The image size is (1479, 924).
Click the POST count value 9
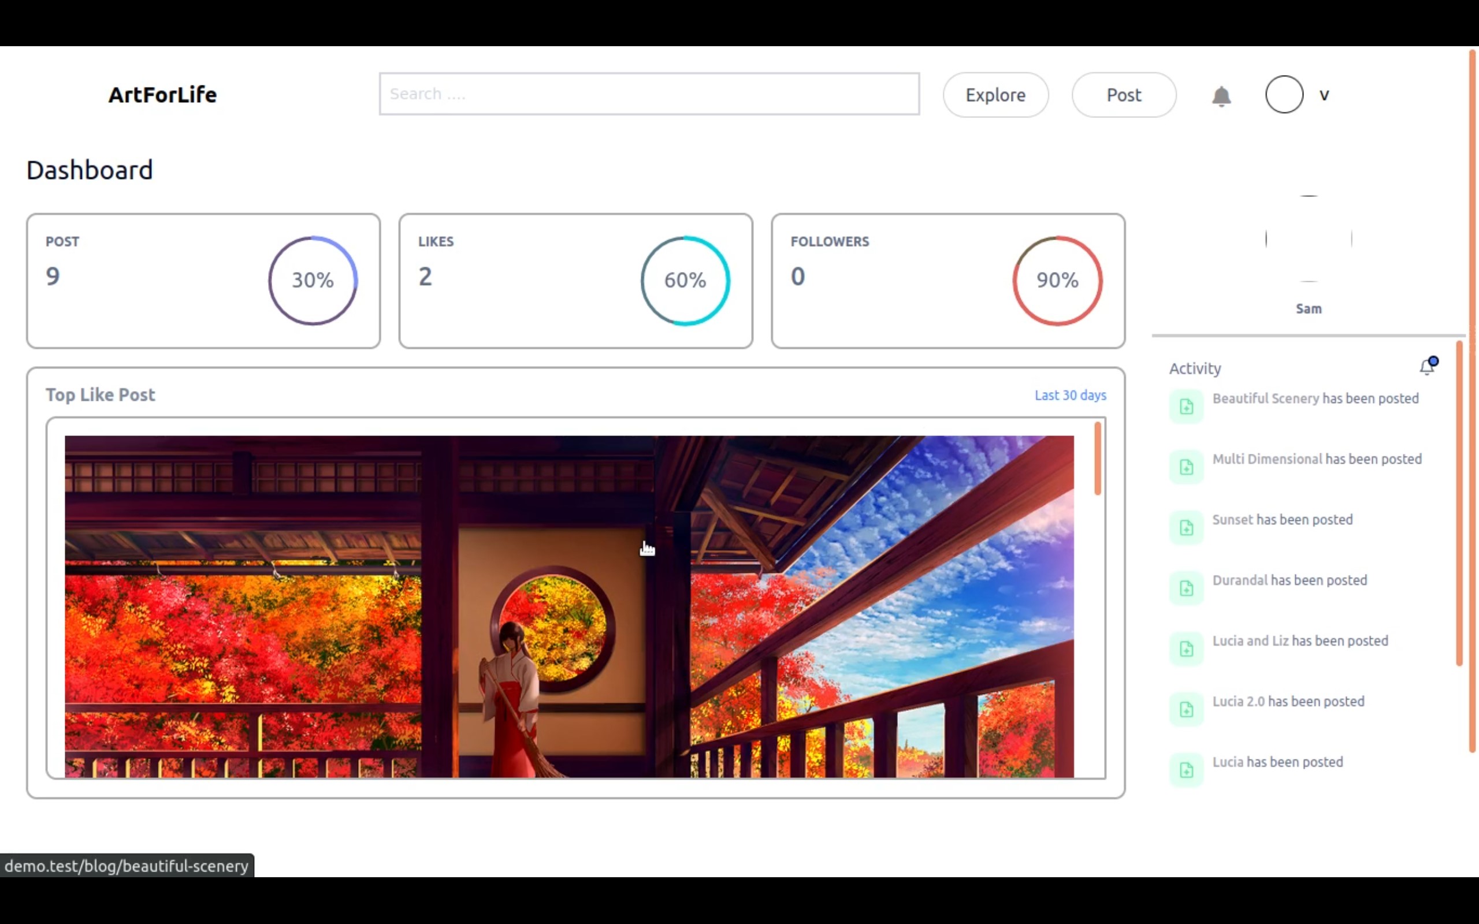[53, 277]
